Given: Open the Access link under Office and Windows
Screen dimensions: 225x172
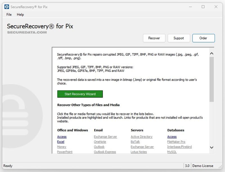Looking at the screenshot, I should 61,137.
